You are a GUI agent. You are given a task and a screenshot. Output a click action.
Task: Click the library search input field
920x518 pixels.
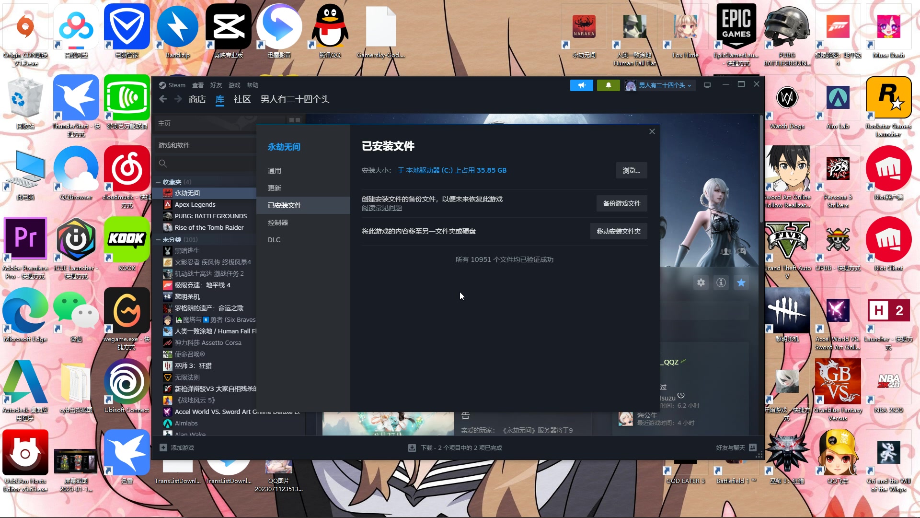205,164
